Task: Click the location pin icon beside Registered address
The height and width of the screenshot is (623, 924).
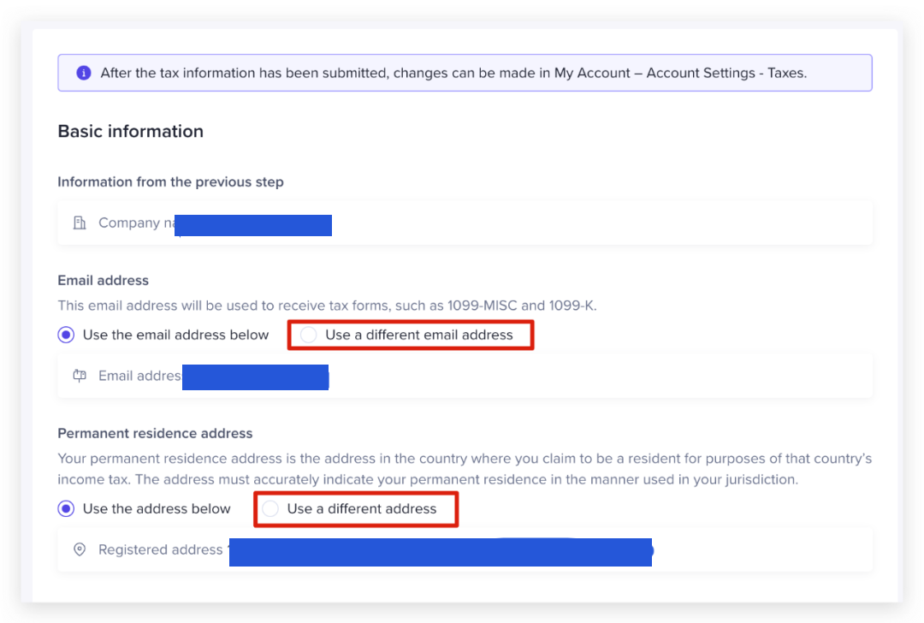Action: coord(80,550)
